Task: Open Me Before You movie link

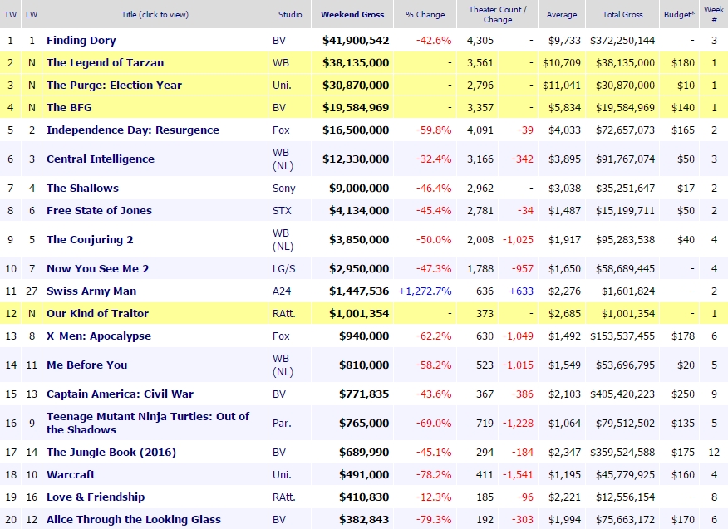Action: pos(86,365)
